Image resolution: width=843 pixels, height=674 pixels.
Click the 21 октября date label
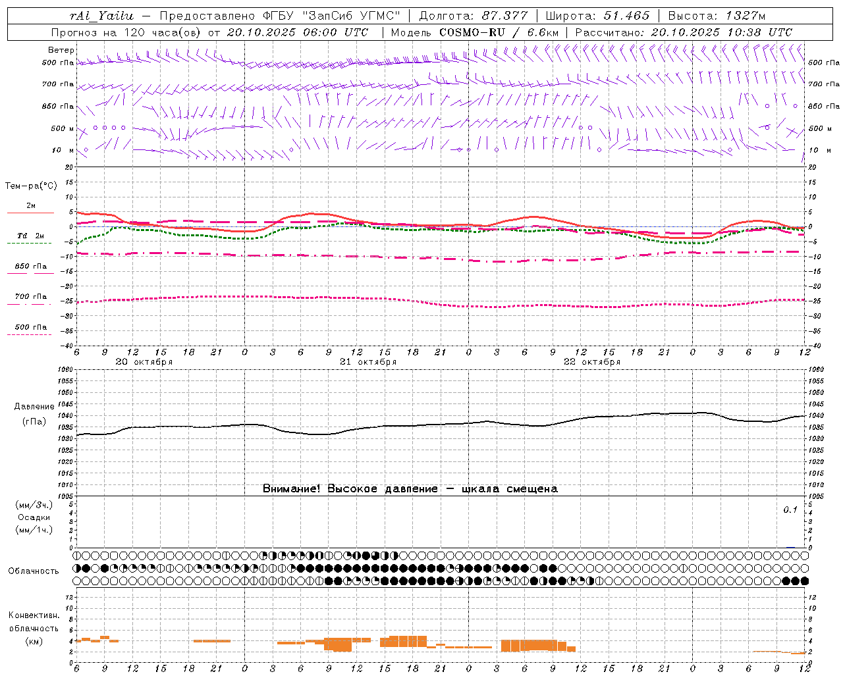point(368,362)
